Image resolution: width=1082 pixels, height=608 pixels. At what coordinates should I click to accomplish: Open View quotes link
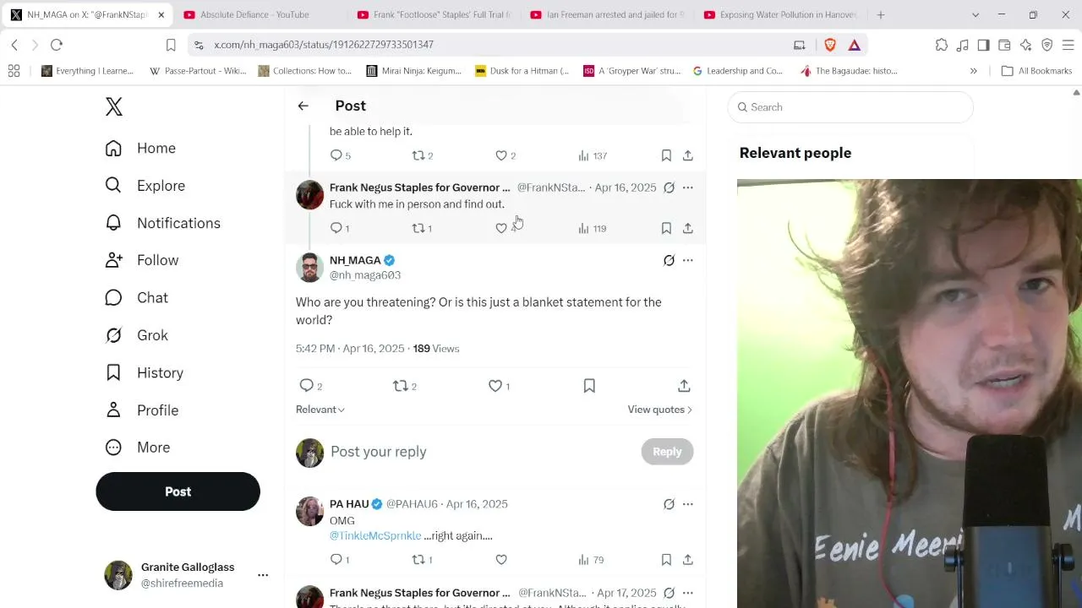(x=660, y=410)
